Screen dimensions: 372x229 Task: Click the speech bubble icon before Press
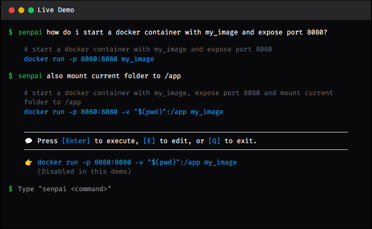[29, 141]
